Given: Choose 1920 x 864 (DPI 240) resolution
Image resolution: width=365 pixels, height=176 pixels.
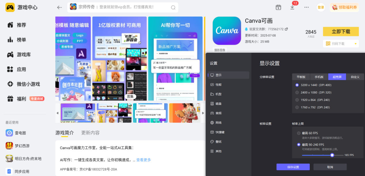Looking at the screenshot, I should (313, 100).
